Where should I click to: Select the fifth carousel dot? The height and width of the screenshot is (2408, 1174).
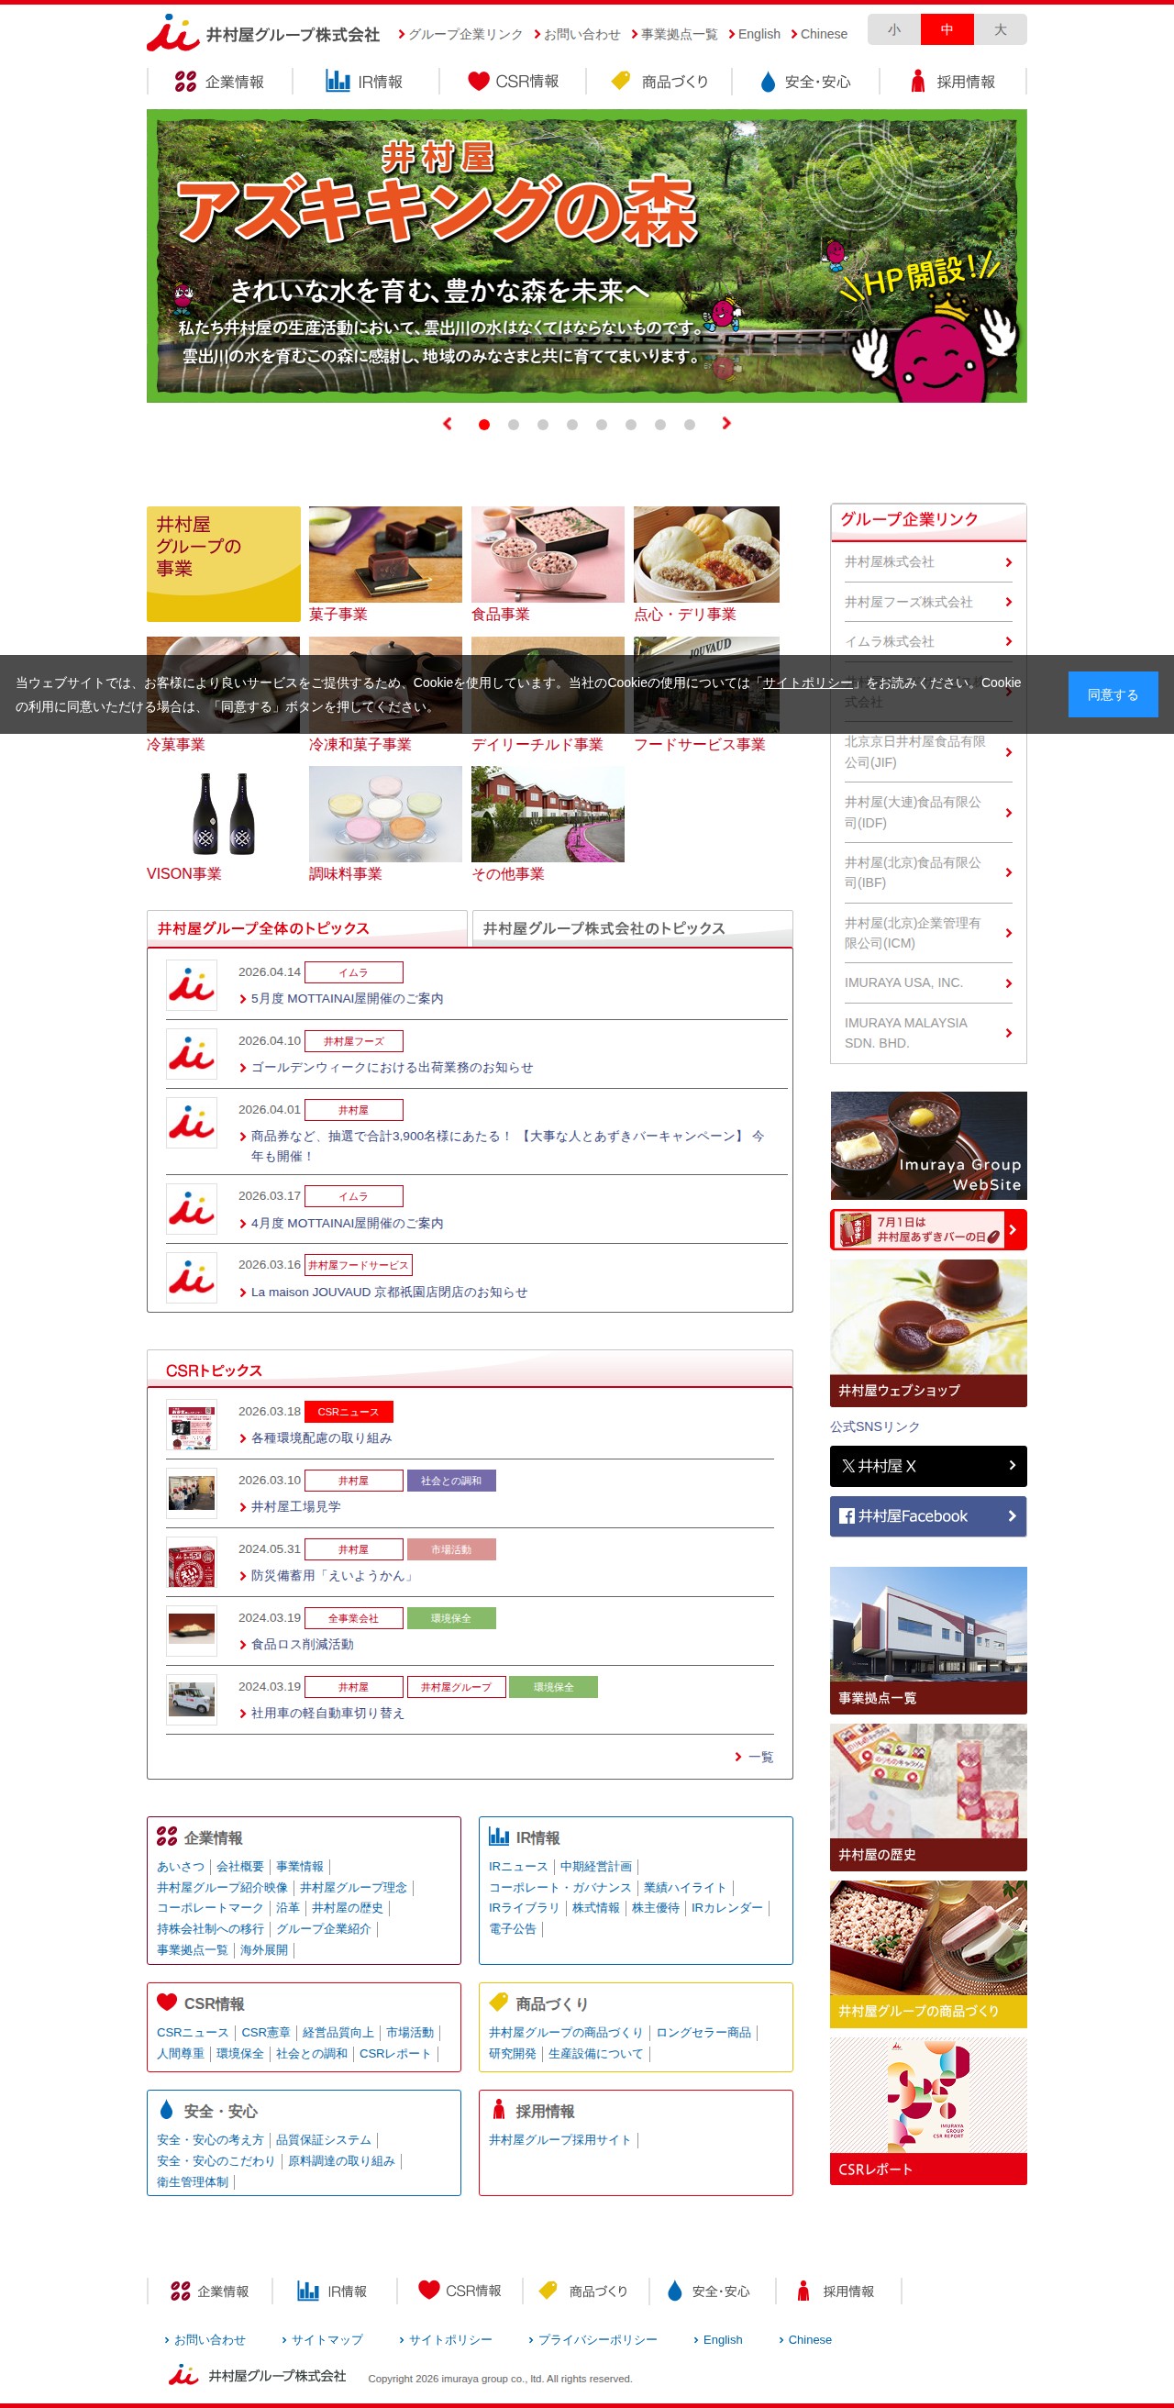tap(602, 425)
